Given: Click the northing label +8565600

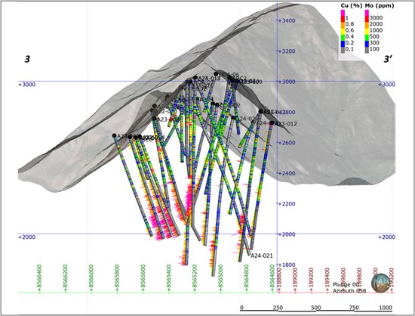Looking at the screenshot, I should click(143, 278).
